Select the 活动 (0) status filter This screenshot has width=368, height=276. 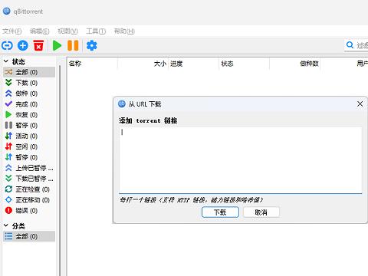pos(29,136)
